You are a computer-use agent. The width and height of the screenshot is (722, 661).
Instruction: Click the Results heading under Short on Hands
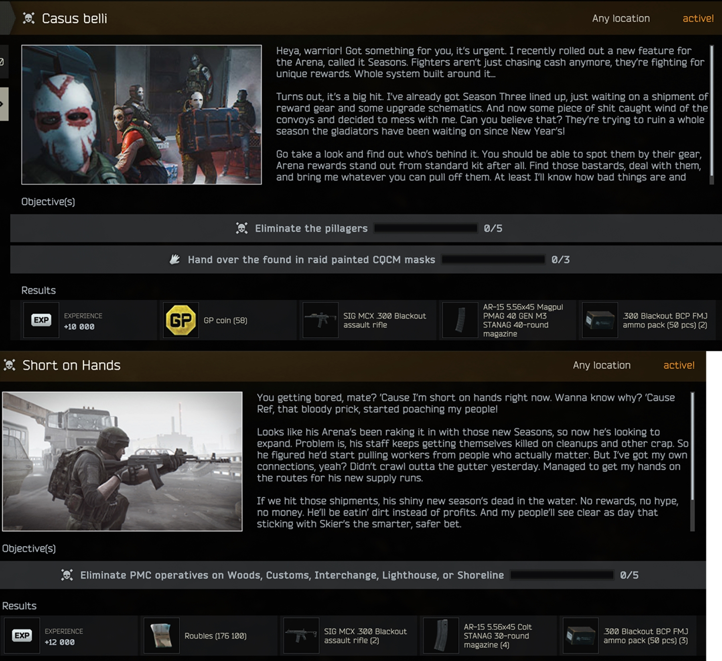click(19, 606)
